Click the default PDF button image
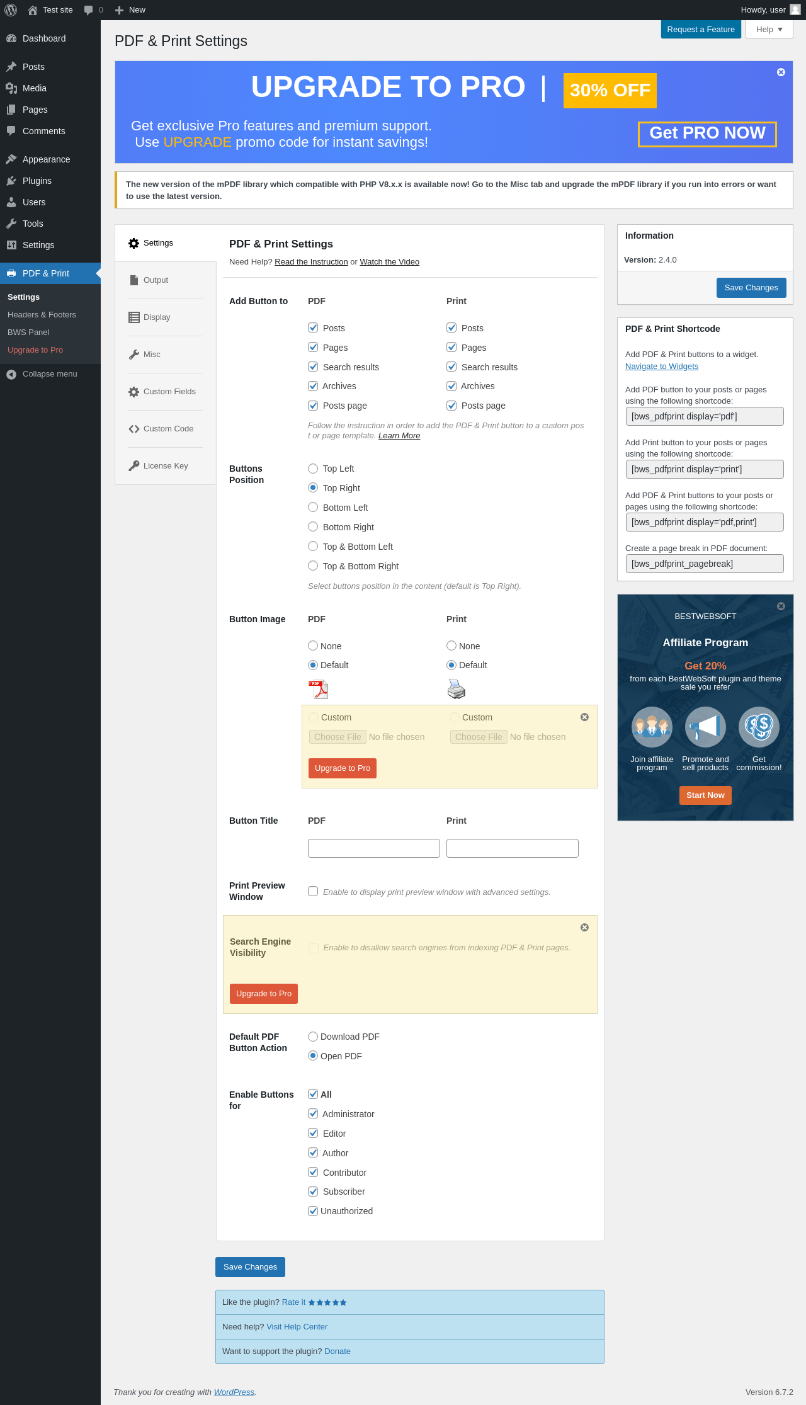The image size is (806, 1405). click(319, 690)
